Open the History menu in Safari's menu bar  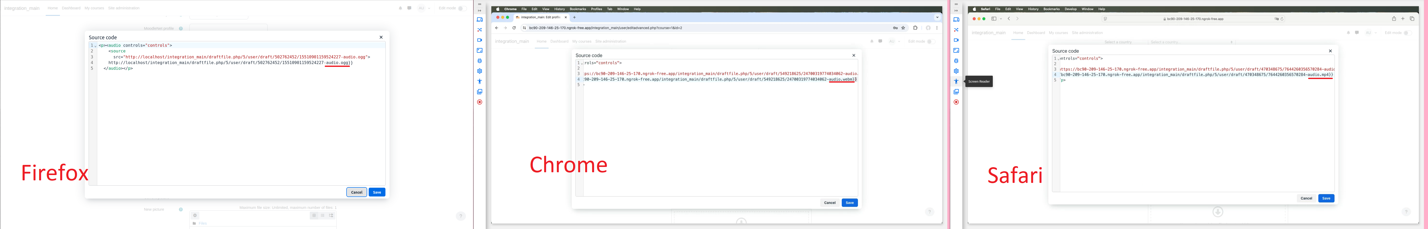tap(1033, 9)
